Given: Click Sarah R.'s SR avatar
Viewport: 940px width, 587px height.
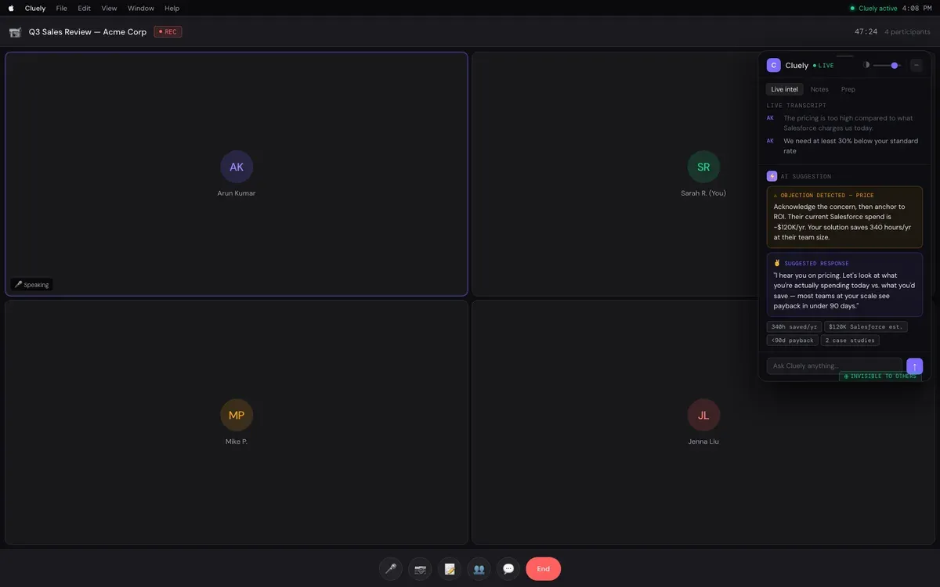Looking at the screenshot, I should 703,167.
